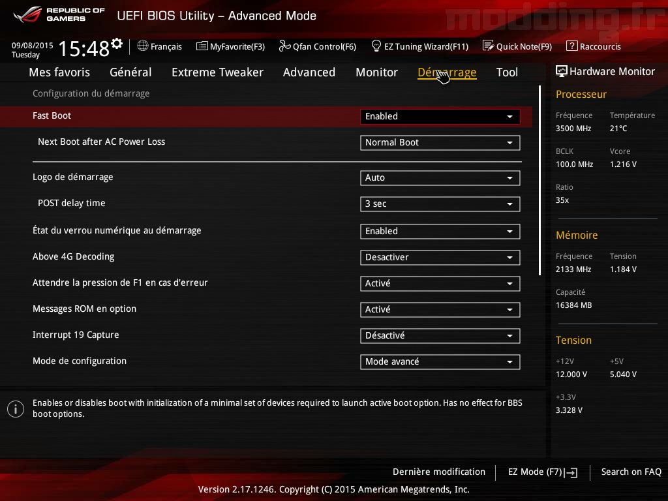This screenshot has width=668, height=501.
Task: Select the Interrupt 19 Capture label
Action: point(76,335)
